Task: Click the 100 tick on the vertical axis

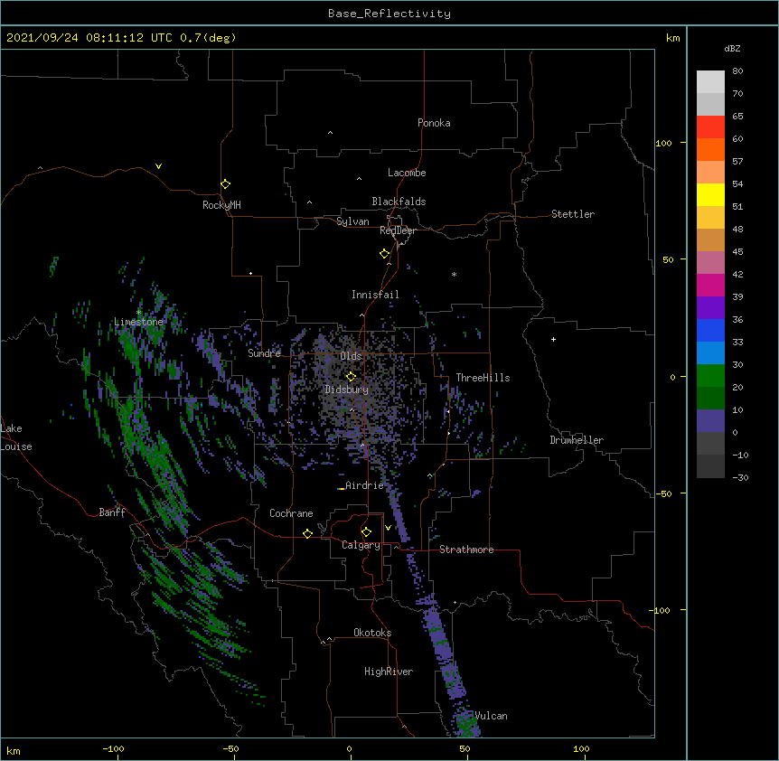Action: tap(663, 143)
